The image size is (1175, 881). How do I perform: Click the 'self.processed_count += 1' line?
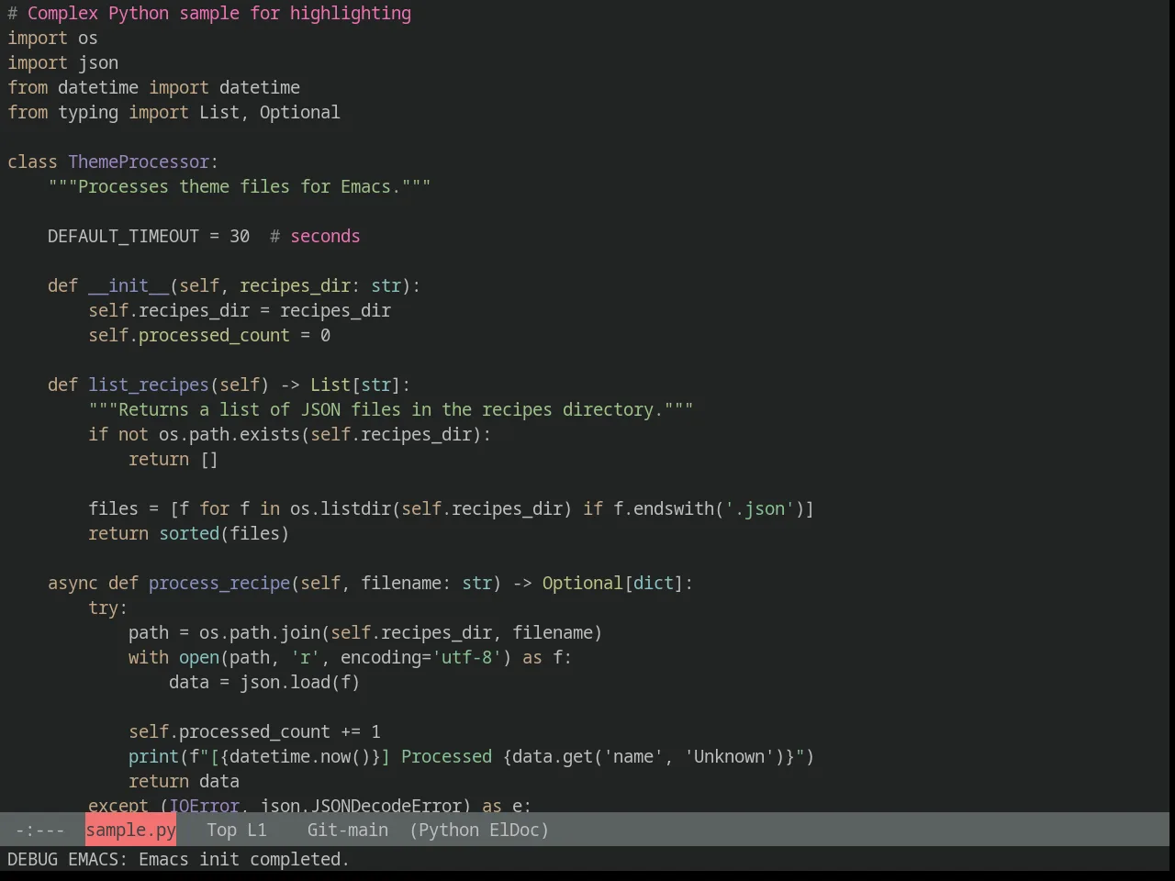click(254, 731)
